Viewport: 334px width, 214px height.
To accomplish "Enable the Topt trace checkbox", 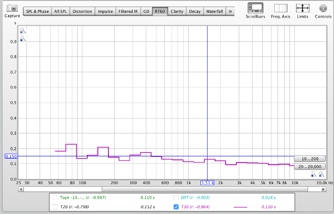I will point(55,197).
